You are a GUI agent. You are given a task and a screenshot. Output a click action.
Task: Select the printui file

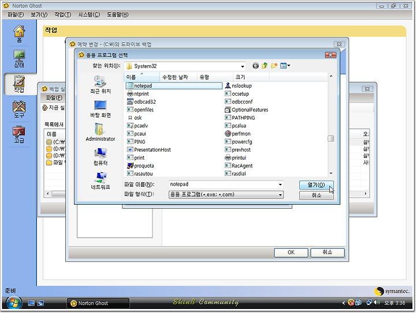pos(236,158)
